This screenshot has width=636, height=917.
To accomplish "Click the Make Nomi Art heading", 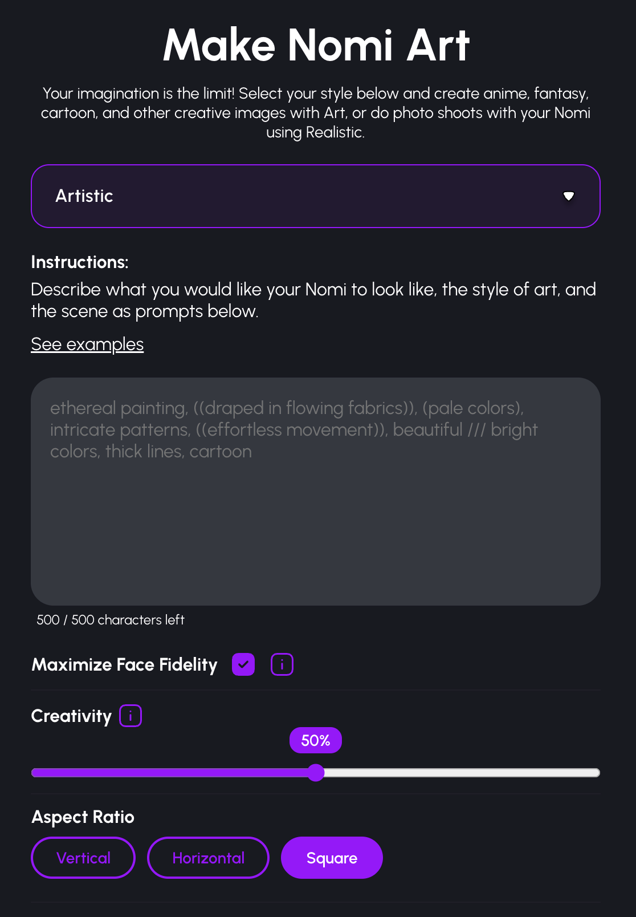I will [x=316, y=46].
